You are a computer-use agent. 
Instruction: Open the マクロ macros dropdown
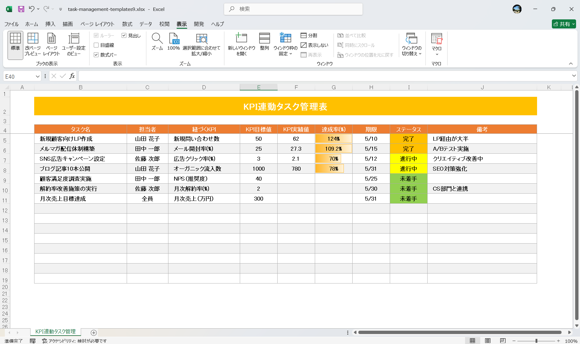(x=437, y=45)
